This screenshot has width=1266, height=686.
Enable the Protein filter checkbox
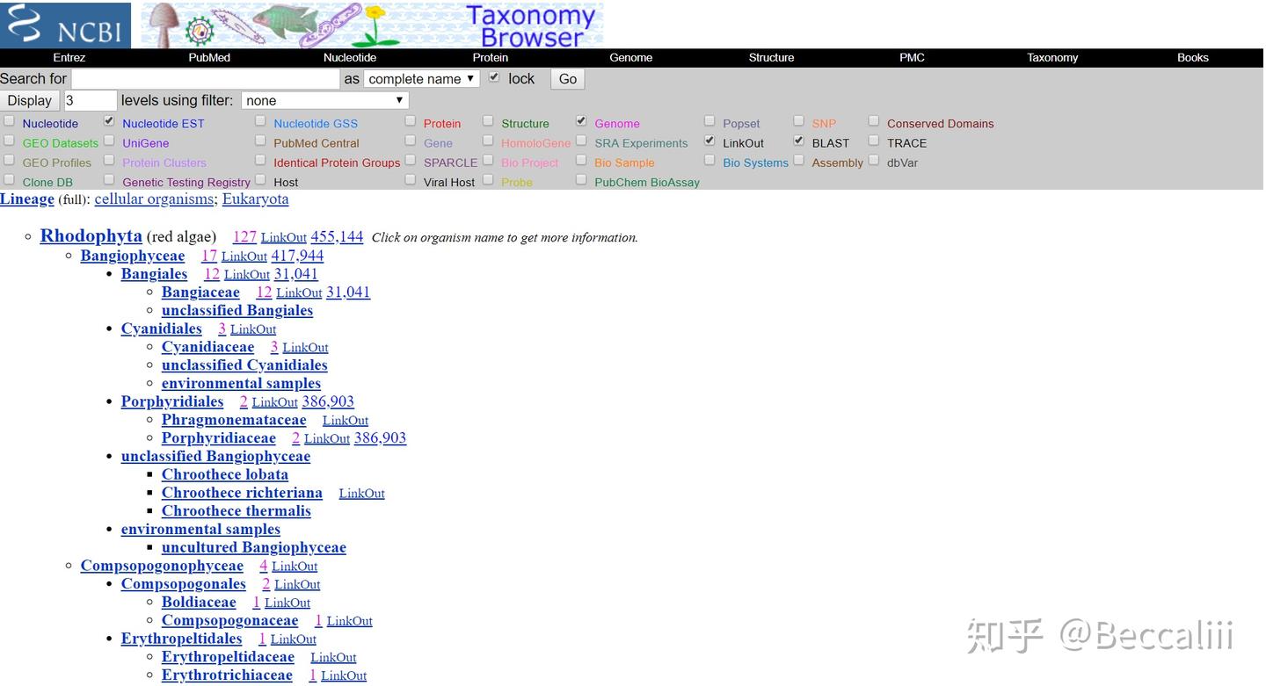coord(411,120)
